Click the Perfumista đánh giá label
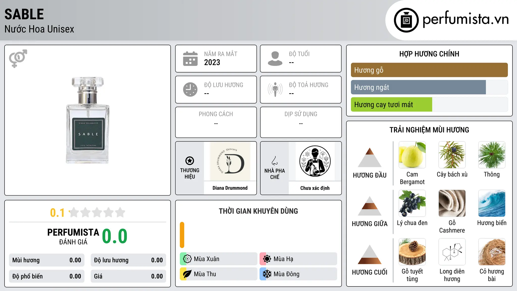 point(73,236)
